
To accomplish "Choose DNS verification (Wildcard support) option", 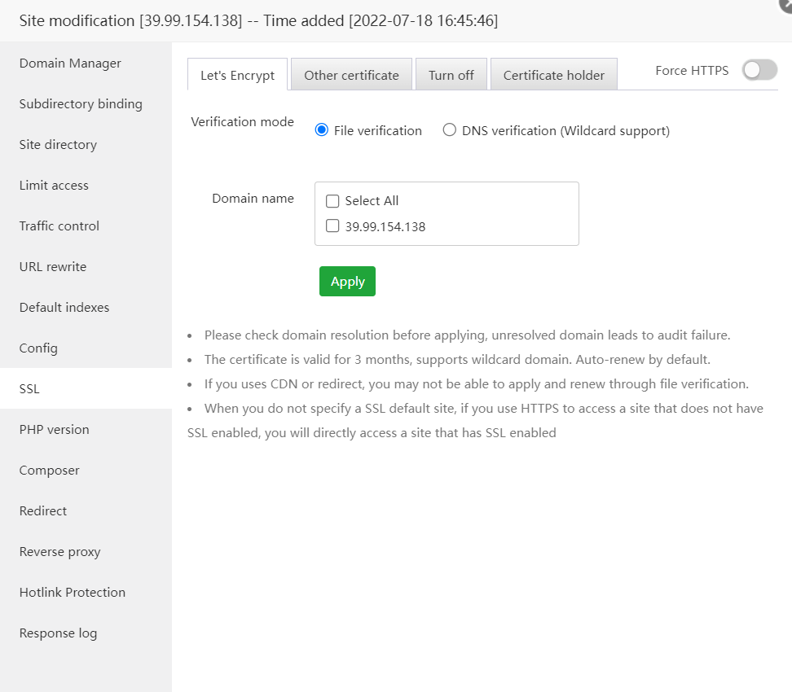I will tap(450, 130).
